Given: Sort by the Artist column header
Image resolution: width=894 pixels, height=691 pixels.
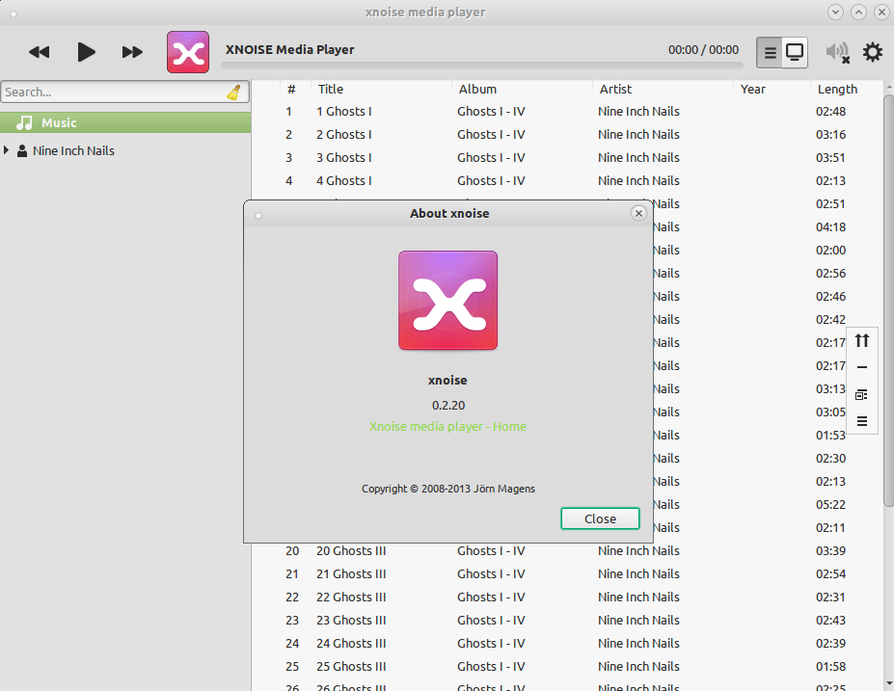Looking at the screenshot, I should (615, 89).
